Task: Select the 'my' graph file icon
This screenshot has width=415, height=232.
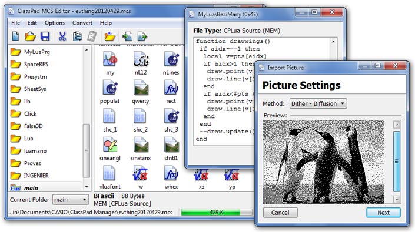Action: [x=110, y=59]
